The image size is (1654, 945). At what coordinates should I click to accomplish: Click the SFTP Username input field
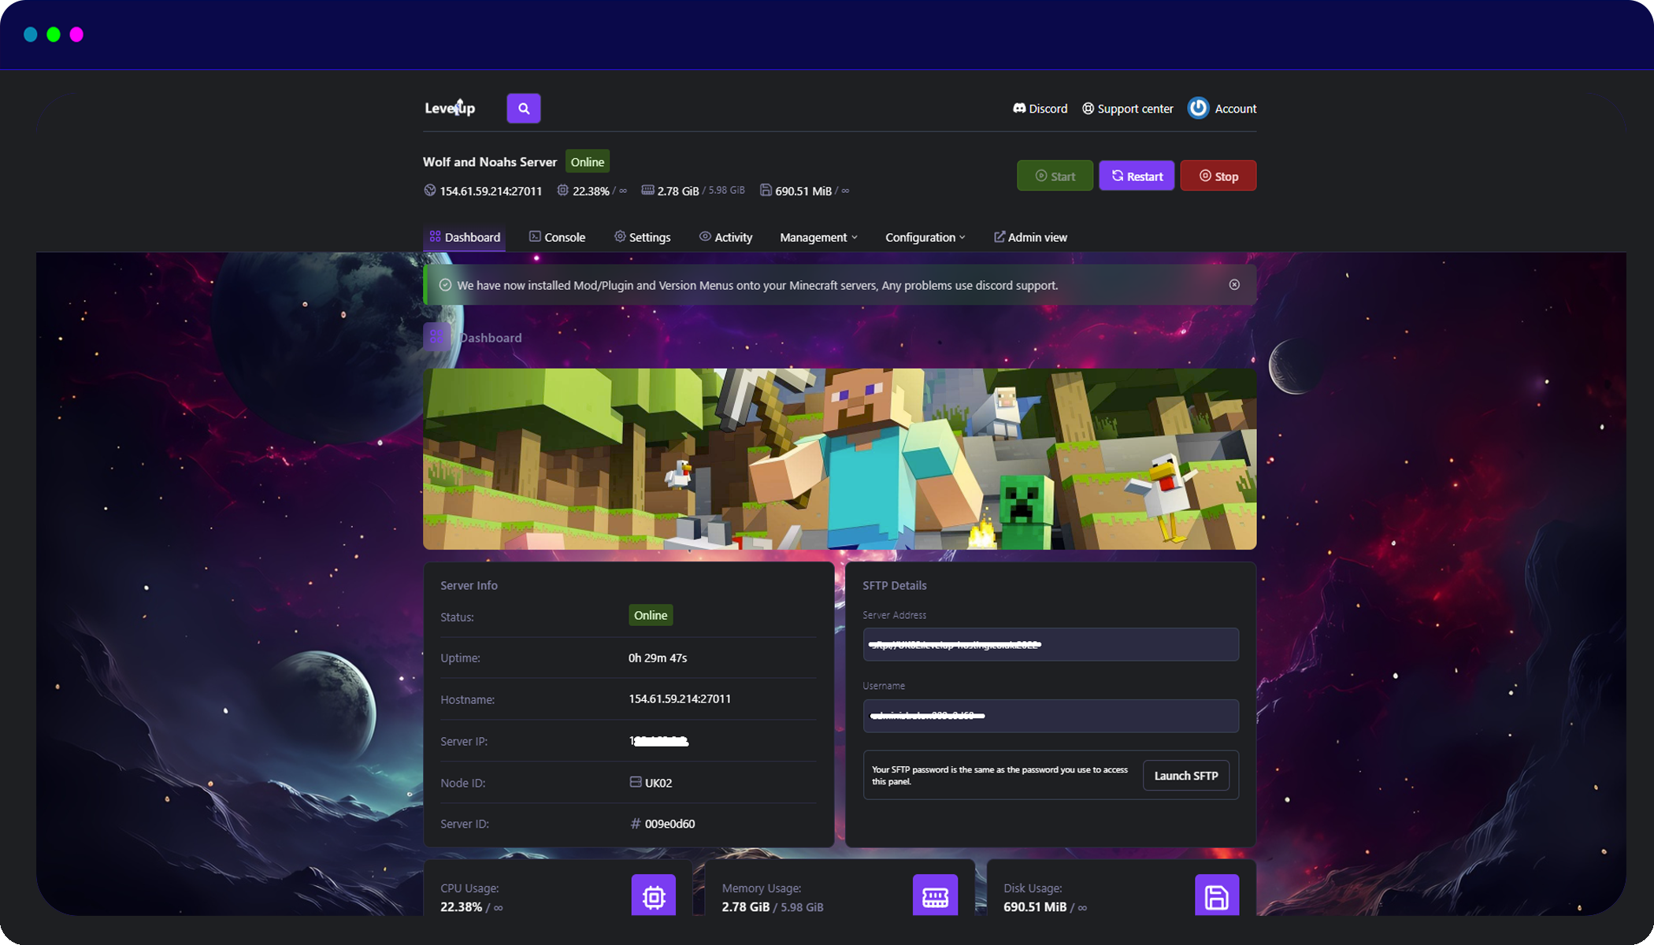click(x=1050, y=716)
